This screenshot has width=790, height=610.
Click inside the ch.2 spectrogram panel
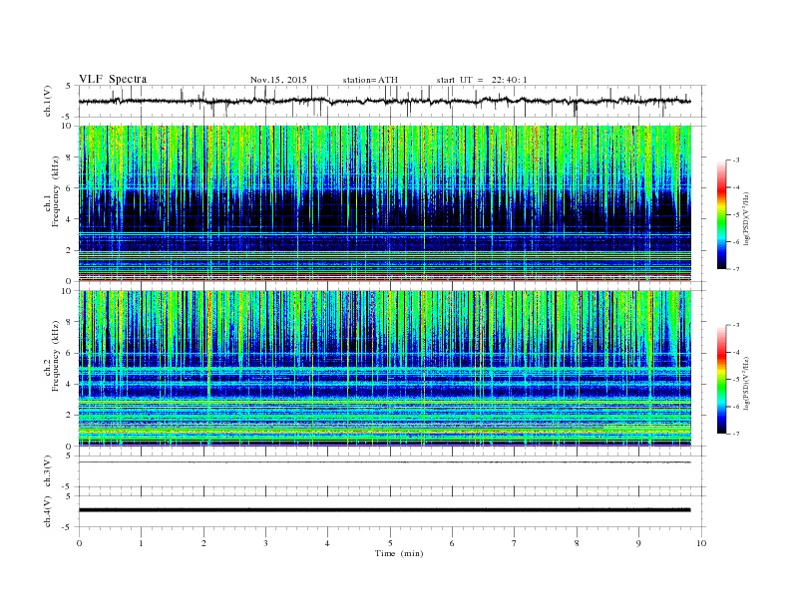point(385,369)
